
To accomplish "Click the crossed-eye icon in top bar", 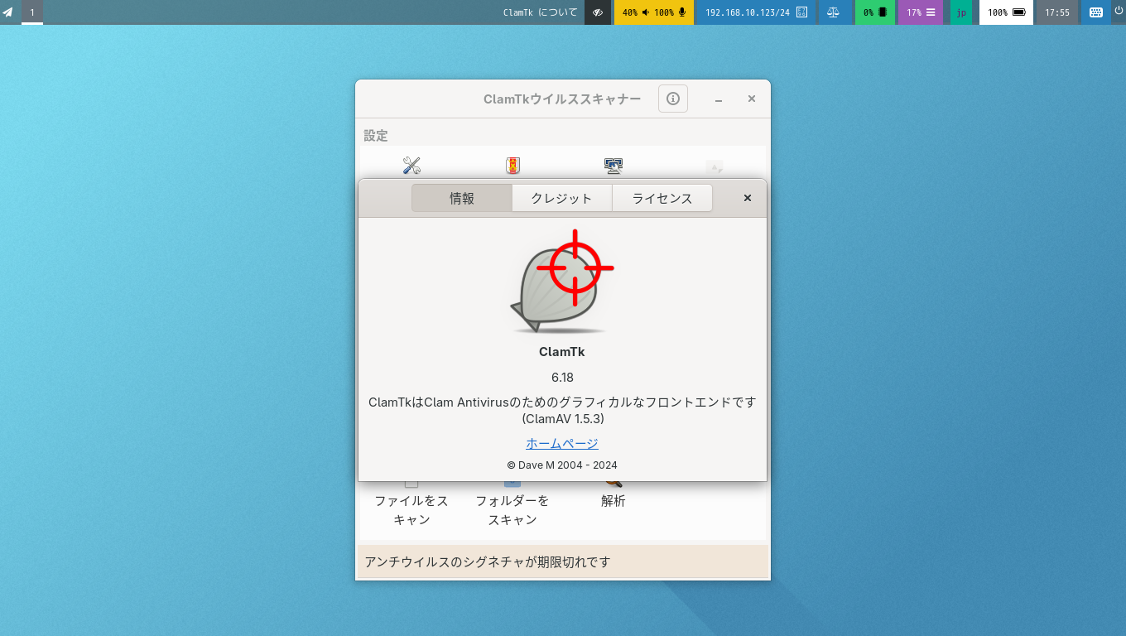I will 598,12.
